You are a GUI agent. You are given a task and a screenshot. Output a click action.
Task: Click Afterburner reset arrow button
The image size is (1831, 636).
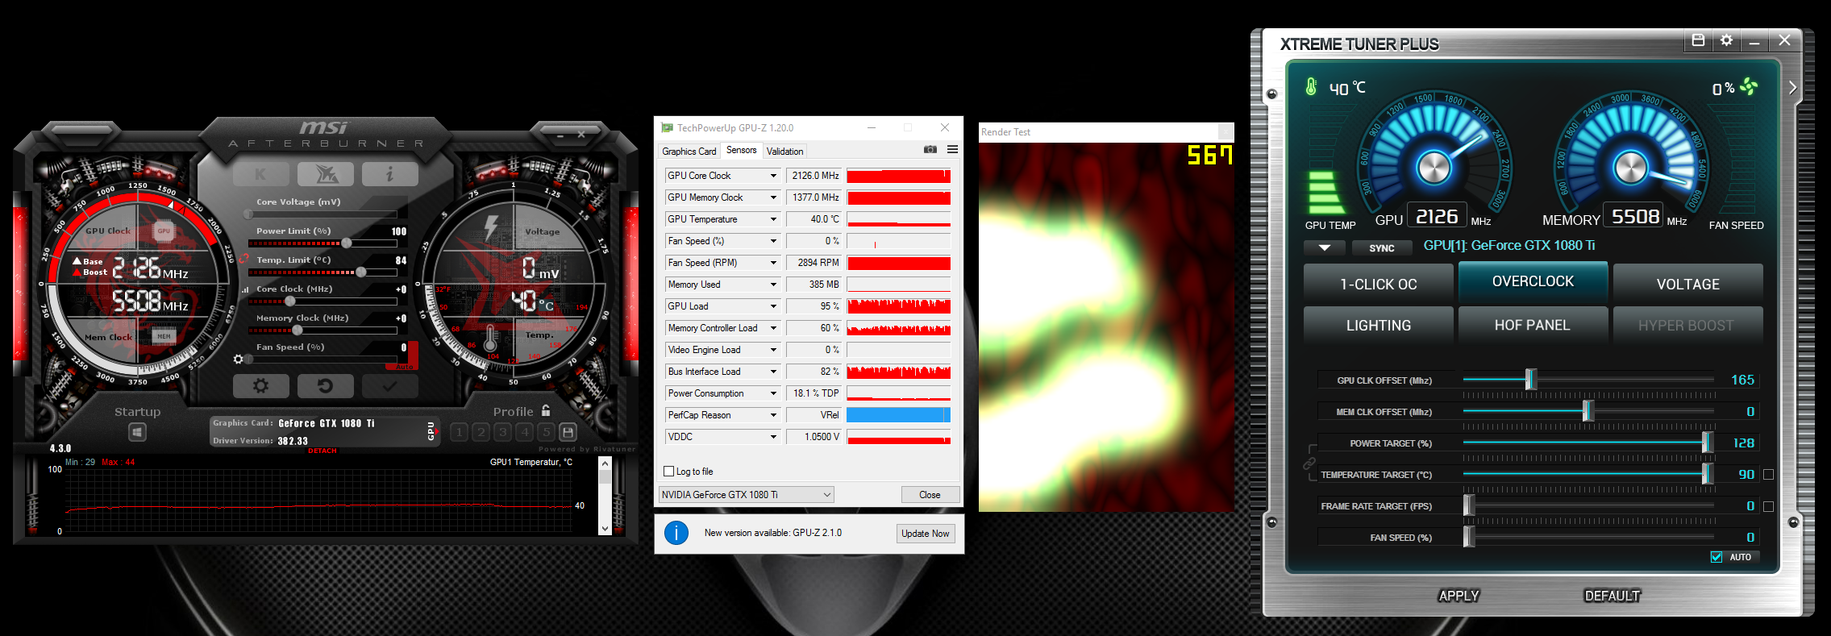pyautogui.click(x=325, y=386)
